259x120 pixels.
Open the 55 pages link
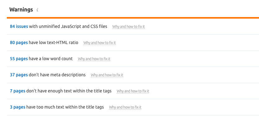(19, 59)
